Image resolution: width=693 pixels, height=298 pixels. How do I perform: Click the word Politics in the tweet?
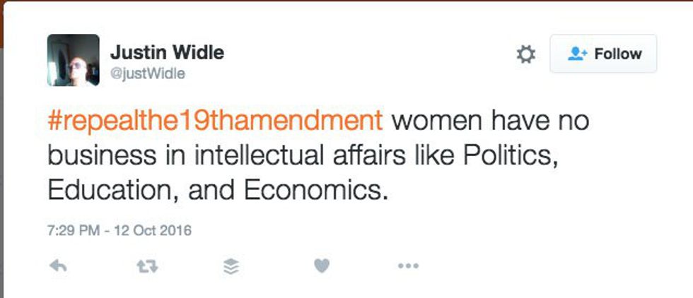point(510,156)
